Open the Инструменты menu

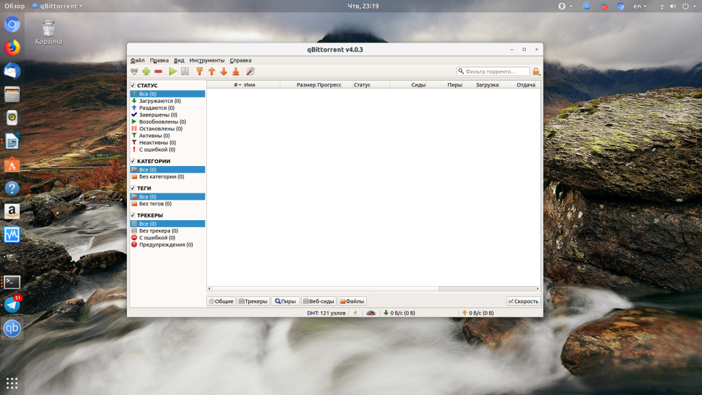[x=206, y=60]
